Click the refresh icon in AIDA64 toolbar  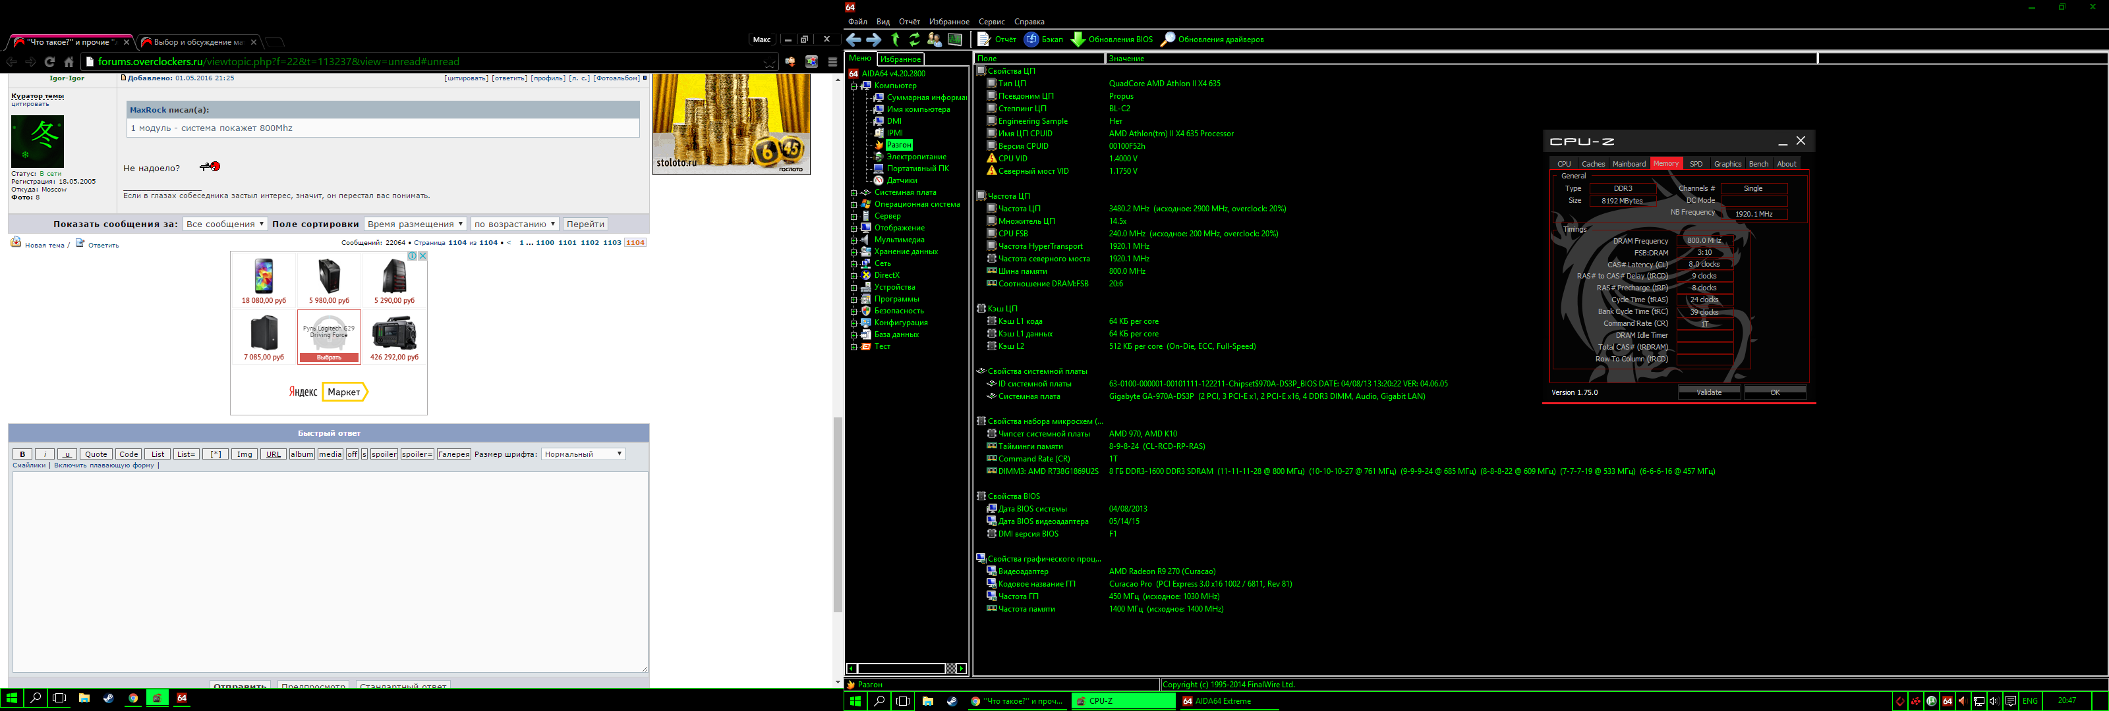click(915, 39)
